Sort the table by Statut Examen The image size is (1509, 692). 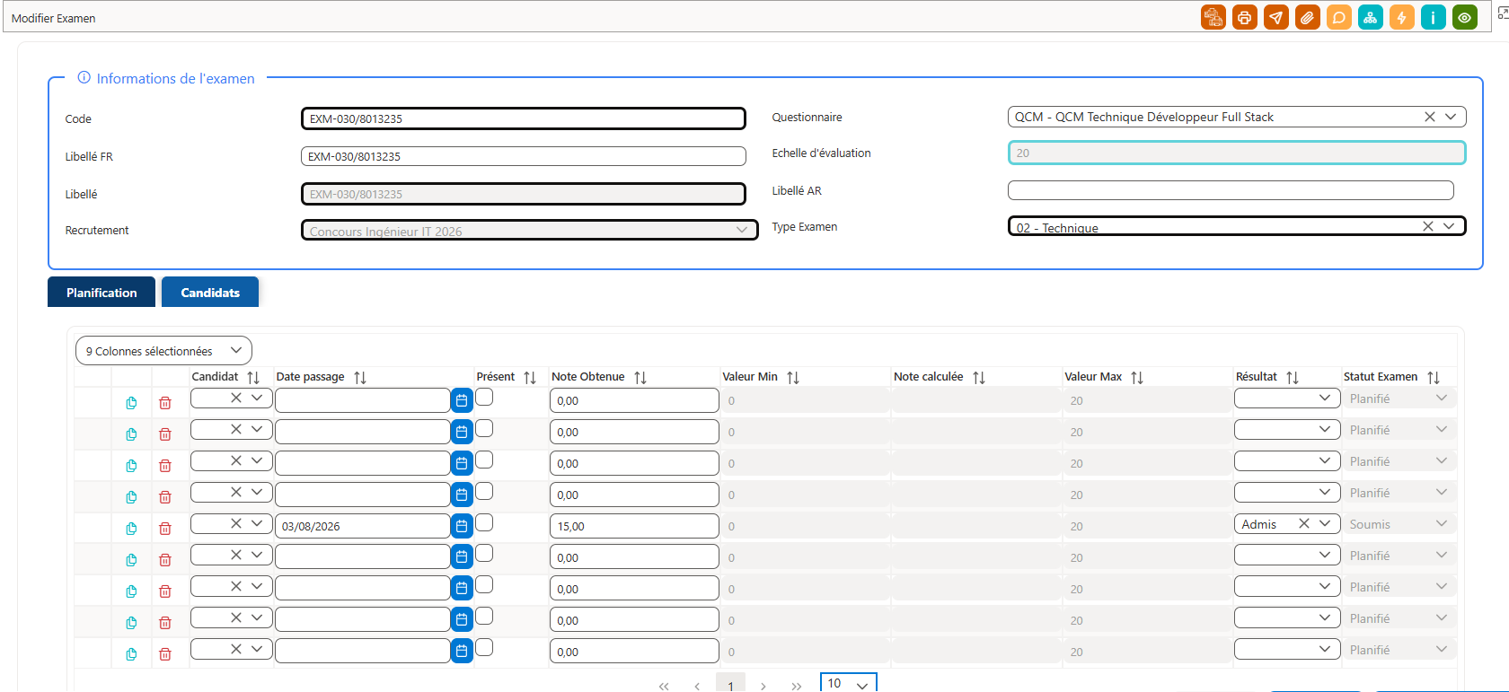point(1434,378)
